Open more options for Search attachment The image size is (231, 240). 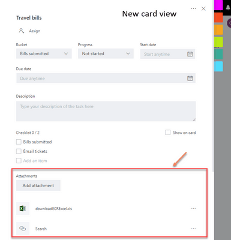pyautogui.click(x=193, y=229)
